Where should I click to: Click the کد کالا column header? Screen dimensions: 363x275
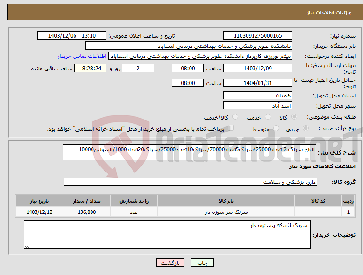click(x=318, y=201)
